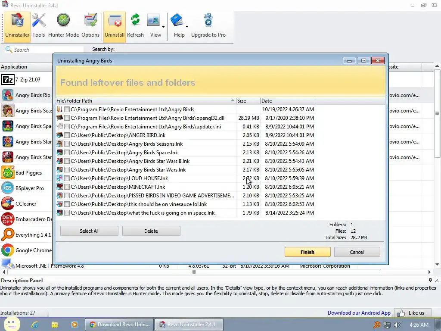Click the volume speaker tray icon
The height and width of the screenshot is (331, 441).
(x=397, y=325)
